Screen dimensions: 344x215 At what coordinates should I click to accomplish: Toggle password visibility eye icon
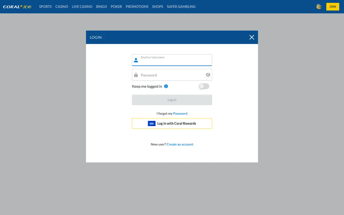[208, 75]
